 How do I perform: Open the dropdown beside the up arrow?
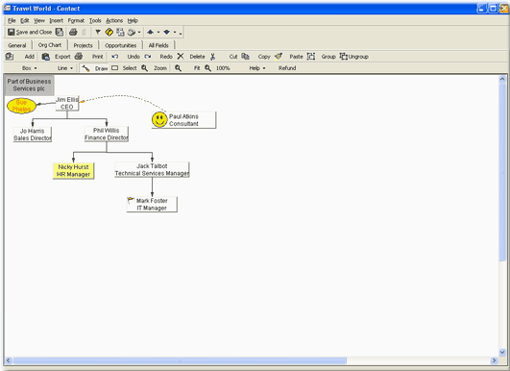(158, 33)
